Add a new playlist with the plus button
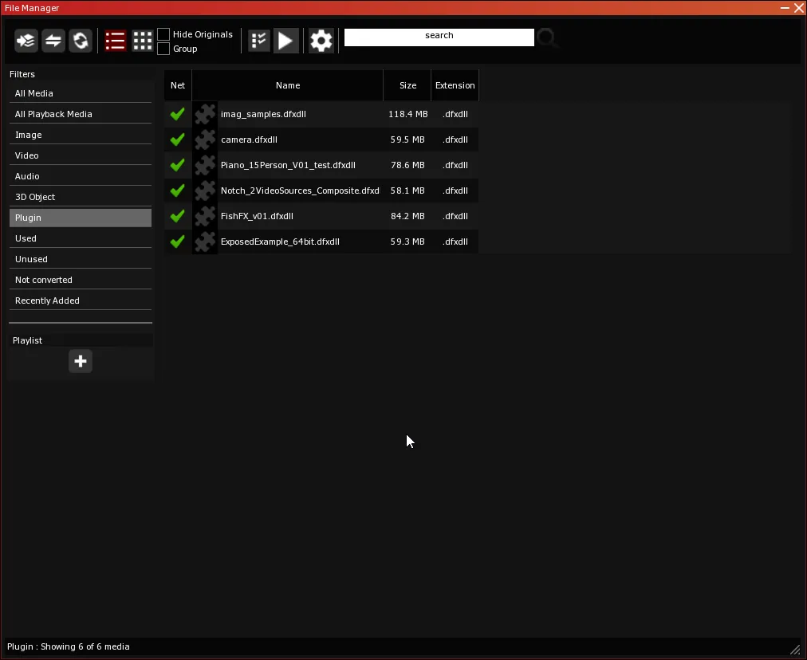This screenshot has height=660, width=807. [81, 361]
